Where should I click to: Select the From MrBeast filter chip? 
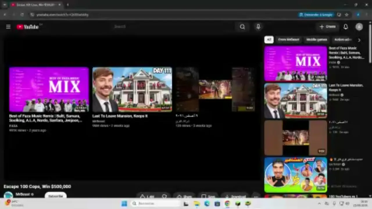[x=289, y=40]
